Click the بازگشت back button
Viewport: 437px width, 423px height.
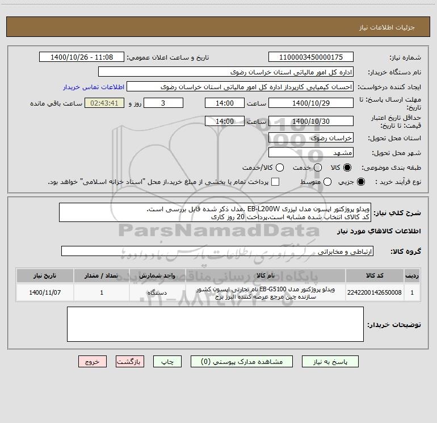click(x=130, y=361)
